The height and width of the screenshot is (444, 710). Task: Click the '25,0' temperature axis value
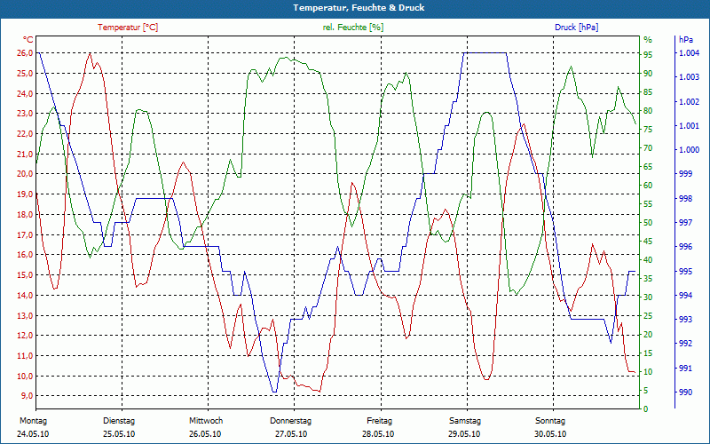pyautogui.click(x=25, y=74)
